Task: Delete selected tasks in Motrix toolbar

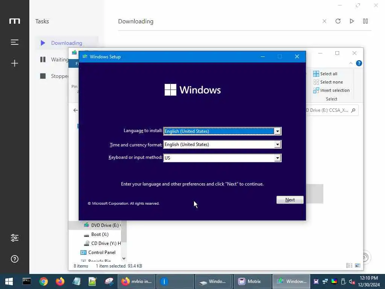Action: (324, 21)
